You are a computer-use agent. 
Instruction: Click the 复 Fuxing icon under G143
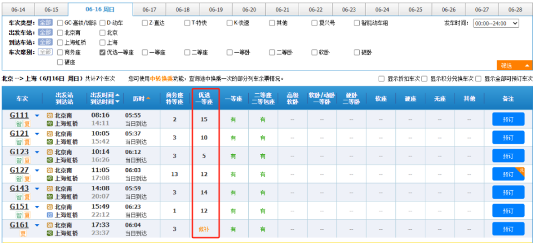pyautogui.click(x=27, y=197)
